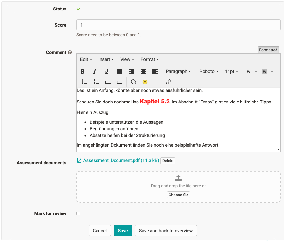Open the Insert menu
The height and width of the screenshot is (241, 285).
click(x=106, y=59)
